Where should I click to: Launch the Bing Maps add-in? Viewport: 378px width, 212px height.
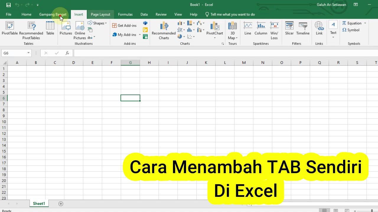tap(145, 30)
